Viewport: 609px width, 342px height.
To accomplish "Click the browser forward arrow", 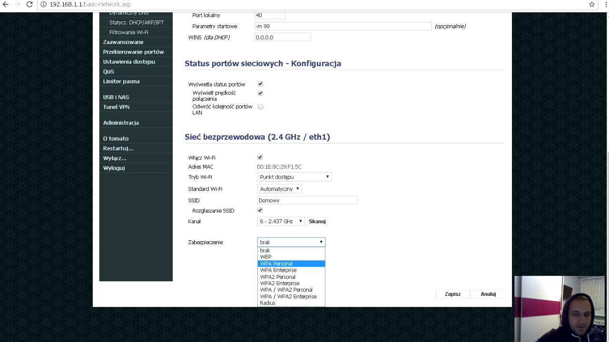I will click(18, 4).
